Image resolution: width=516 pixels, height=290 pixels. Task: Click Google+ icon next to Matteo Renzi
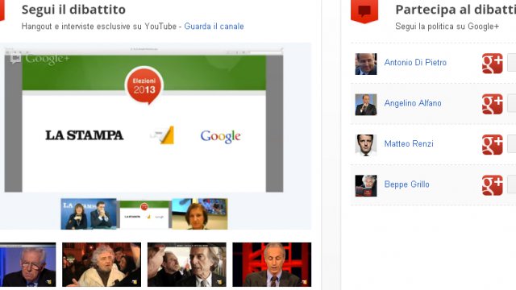coord(493,144)
